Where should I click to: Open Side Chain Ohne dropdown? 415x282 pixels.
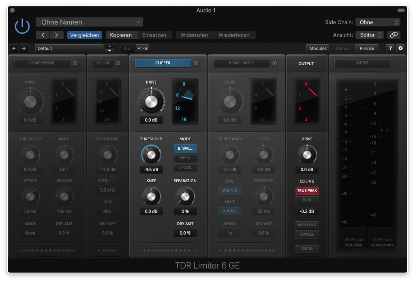click(x=378, y=22)
